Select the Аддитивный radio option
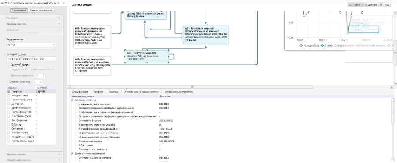Viewport: 397px width, 163px height. click(10, 70)
